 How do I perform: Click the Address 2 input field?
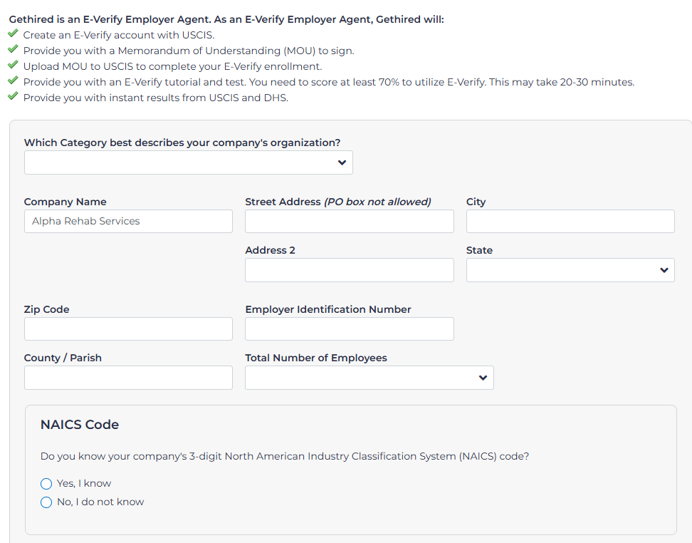(x=349, y=270)
